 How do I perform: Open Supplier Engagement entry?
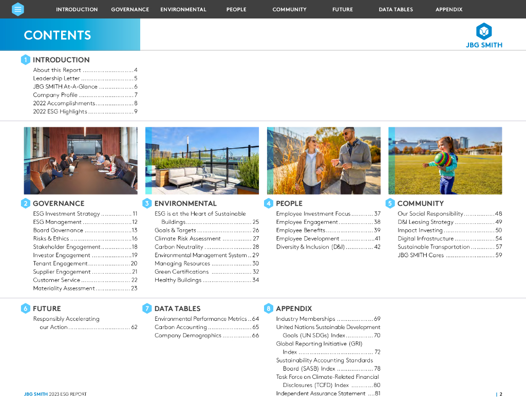pos(85,272)
